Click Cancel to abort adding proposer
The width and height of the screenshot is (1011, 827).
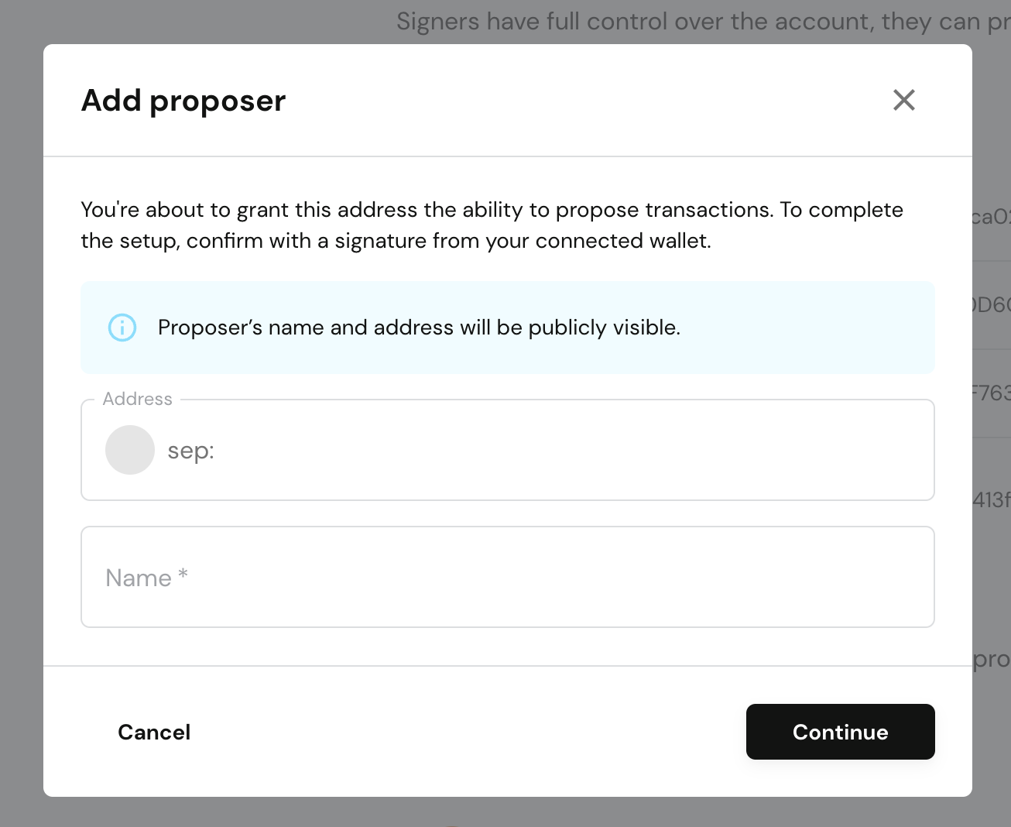[154, 732]
